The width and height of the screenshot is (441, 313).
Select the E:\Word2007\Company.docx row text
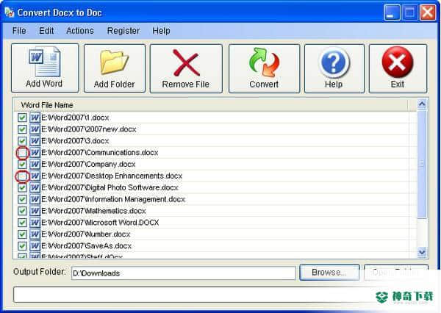point(89,164)
